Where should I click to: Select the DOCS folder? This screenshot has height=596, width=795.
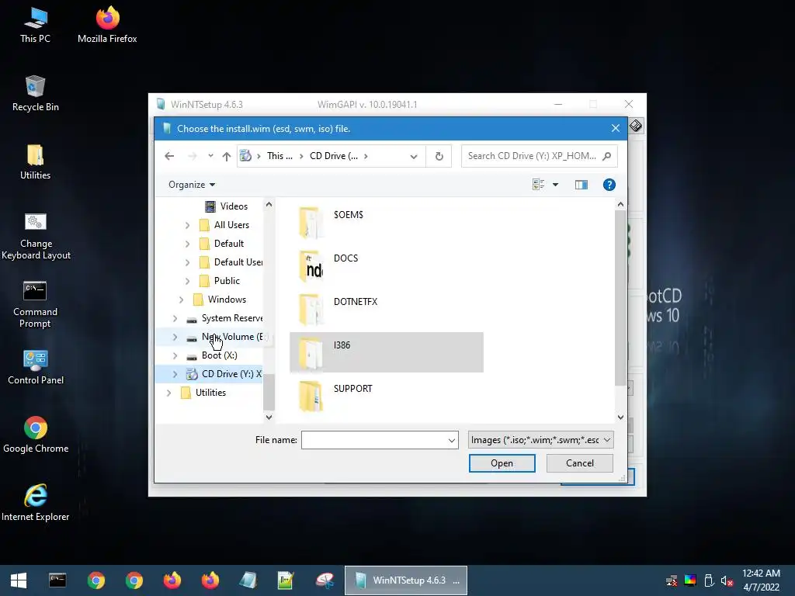(x=387, y=265)
